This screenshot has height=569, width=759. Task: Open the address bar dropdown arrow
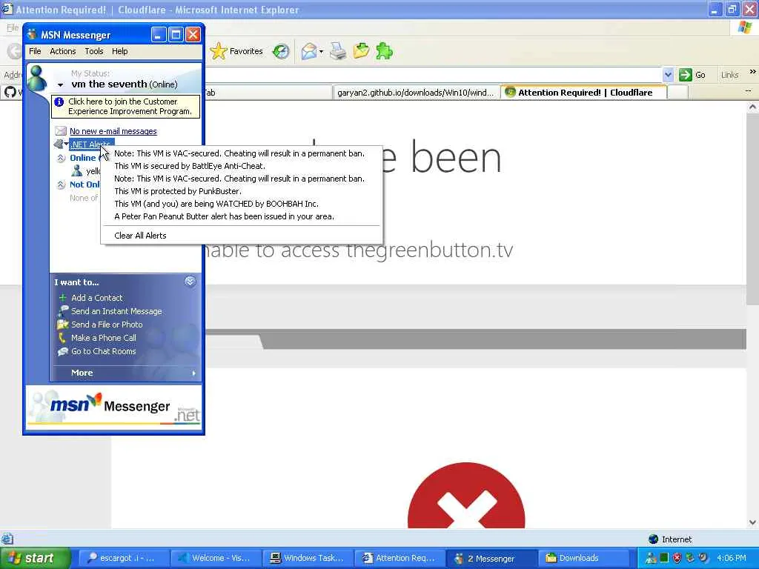[668, 75]
